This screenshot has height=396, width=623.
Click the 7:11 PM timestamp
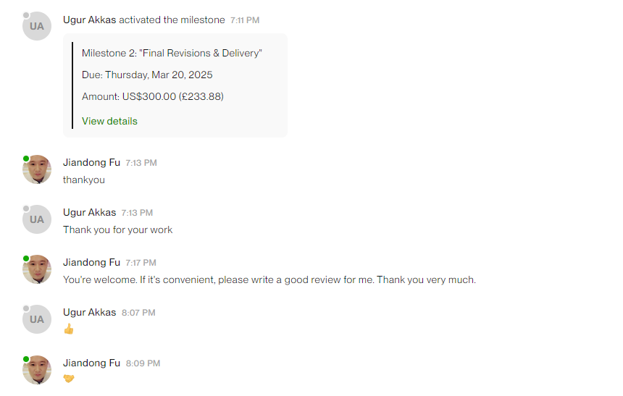coord(245,20)
